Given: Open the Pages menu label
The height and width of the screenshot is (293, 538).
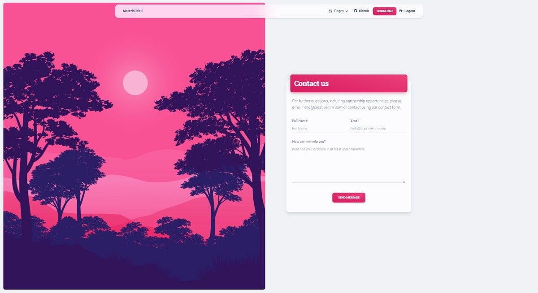Looking at the screenshot, I should coord(339,11).
